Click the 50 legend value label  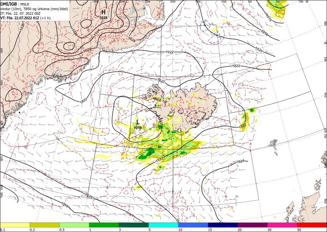299,230
